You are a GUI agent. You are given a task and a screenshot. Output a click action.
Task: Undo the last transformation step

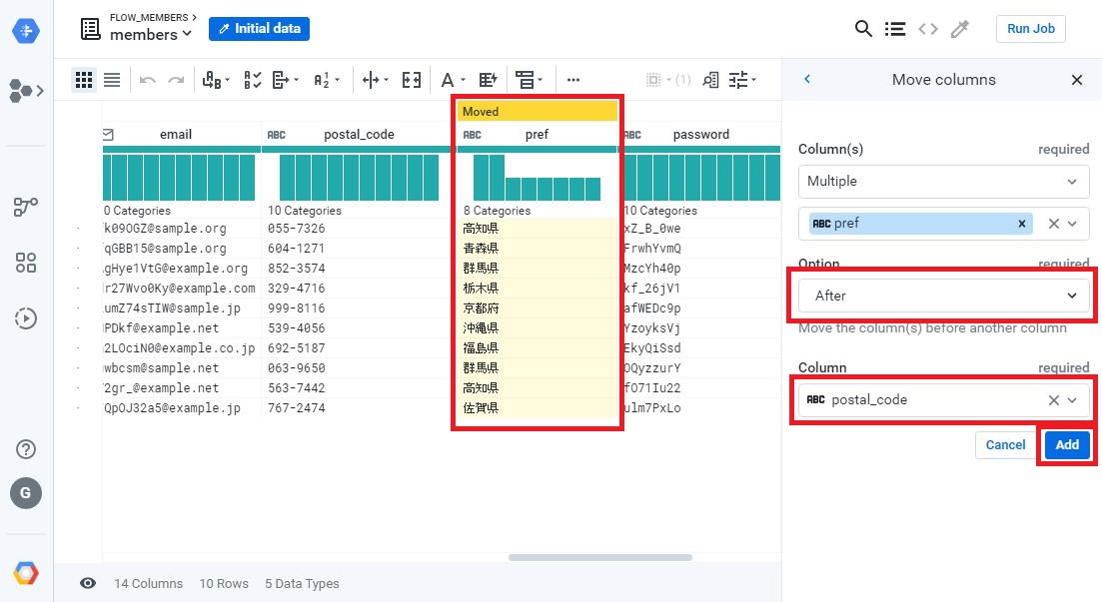pos(146,80)
